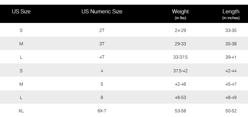This screenshot has width=248, height=117.
Task: Click the Weight (in lbs) column header
Action: coord(180,14)
